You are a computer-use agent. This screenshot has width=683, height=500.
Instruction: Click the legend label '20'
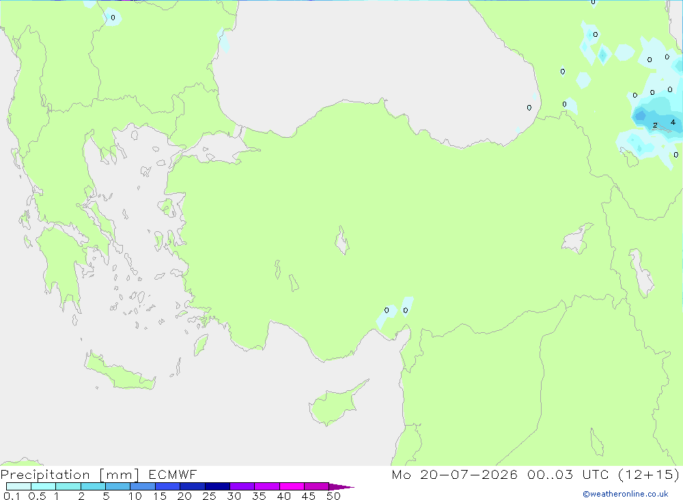[184, 496]
